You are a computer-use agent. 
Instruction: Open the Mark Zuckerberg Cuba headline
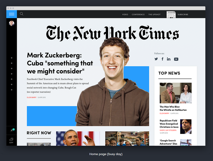[60, 63]
